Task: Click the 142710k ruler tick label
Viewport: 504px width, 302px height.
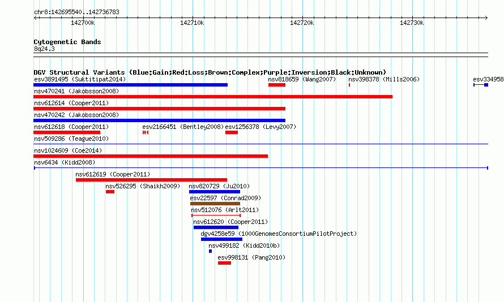Action: tap(192, 23)
